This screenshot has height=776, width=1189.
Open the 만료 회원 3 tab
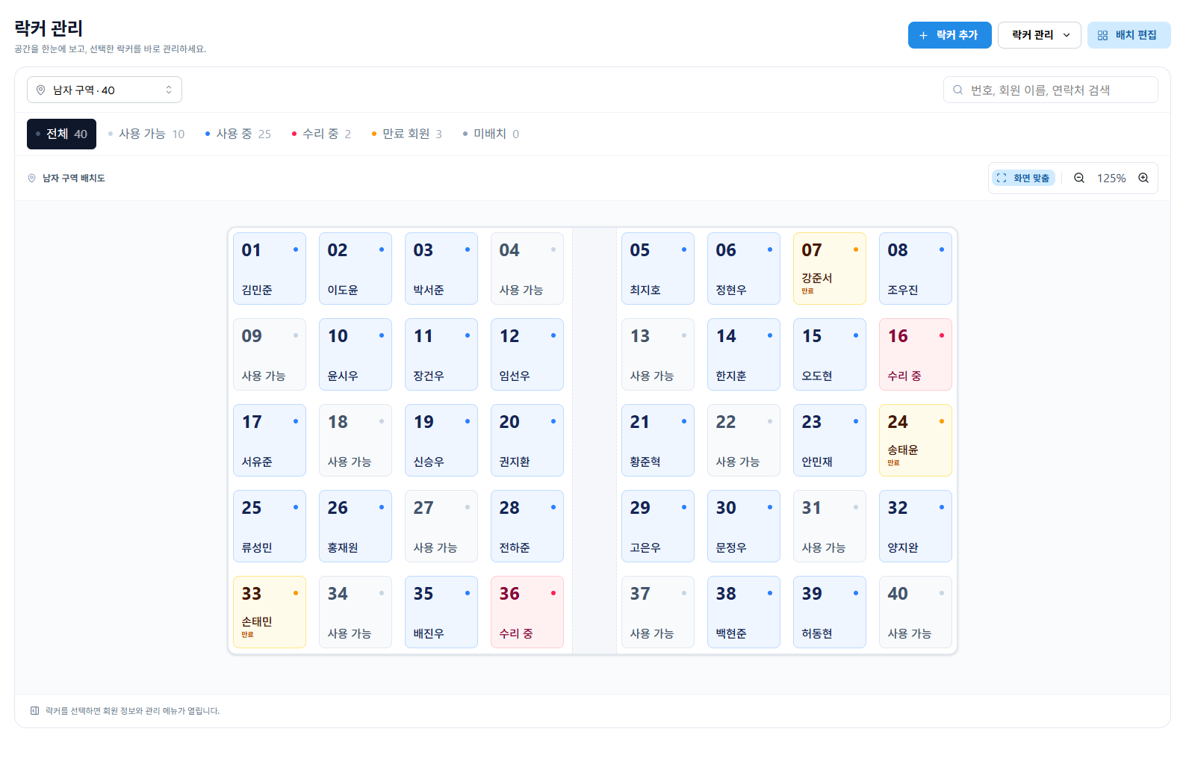coord(407,134)
